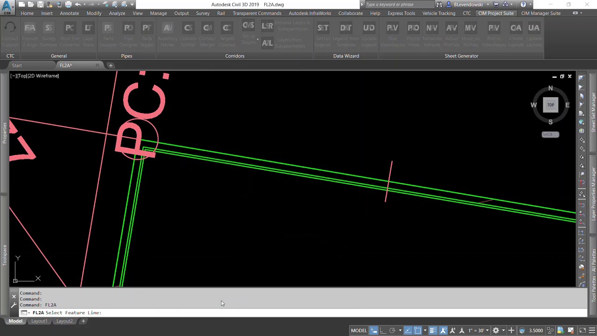Open object snap settings dropdown arrow

click(425, 330)
